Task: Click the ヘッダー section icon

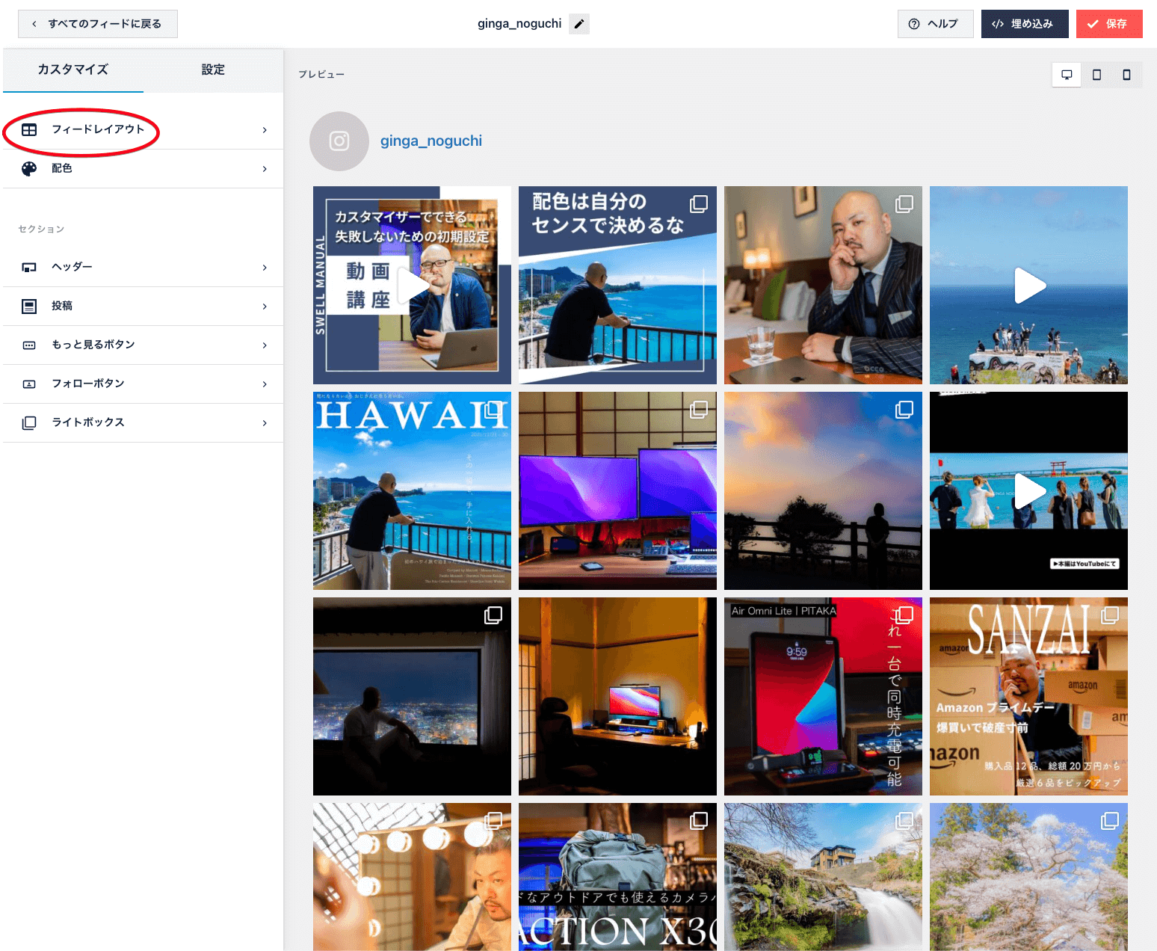Action: tap(29, 268)
